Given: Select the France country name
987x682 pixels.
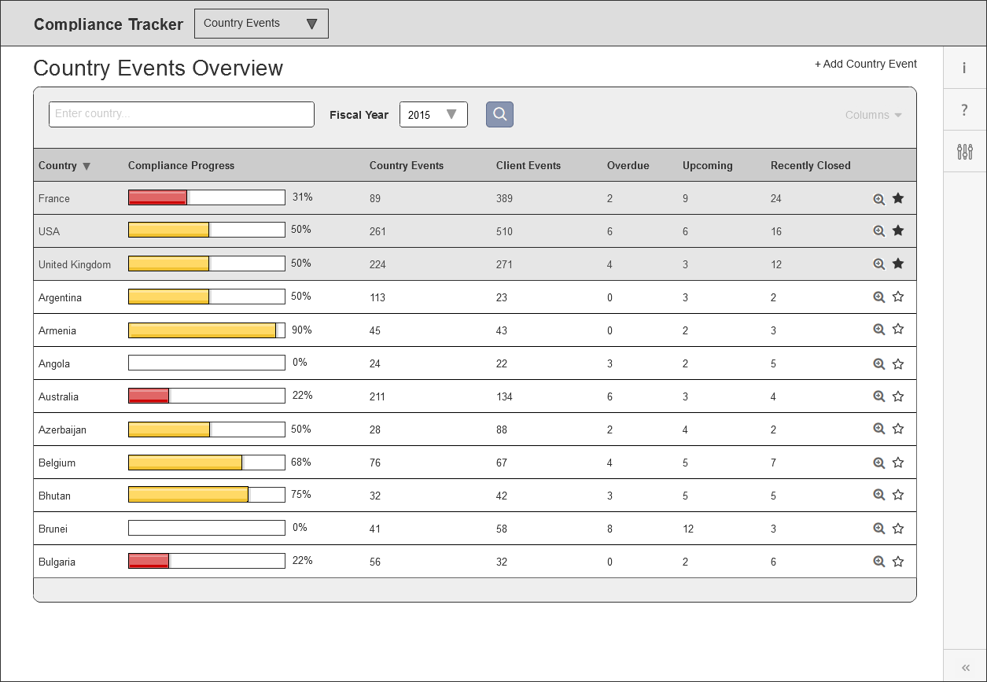Looking at the screenshot, I should (54, 198).
